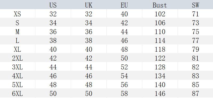
Task: Click the Bust column header
Action: [160, 5]
